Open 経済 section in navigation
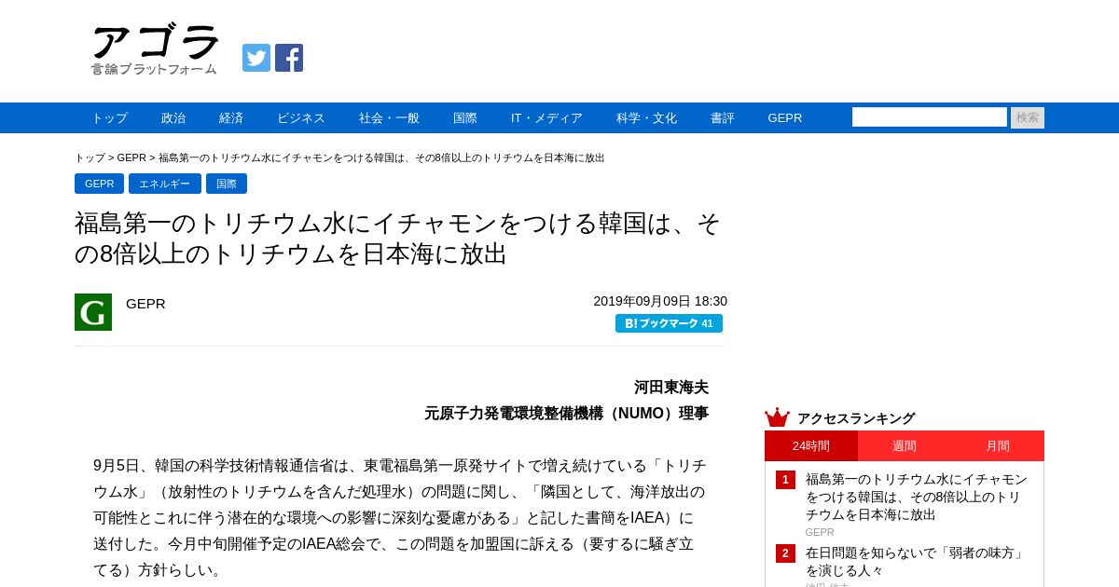Screen dimensions: 1119x587 pyautogui.click(x=231, y=118)
